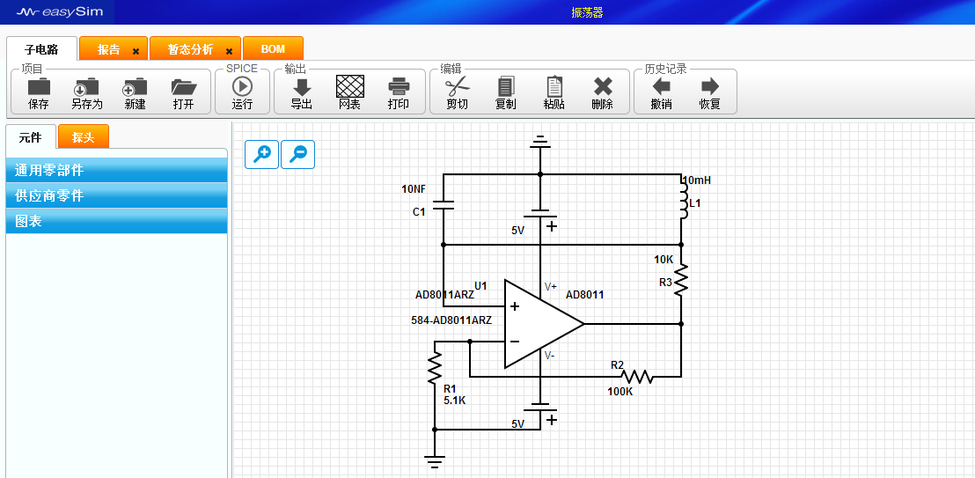
Task: Zoom out on the schematic canvas
Action: pos(297,154)
